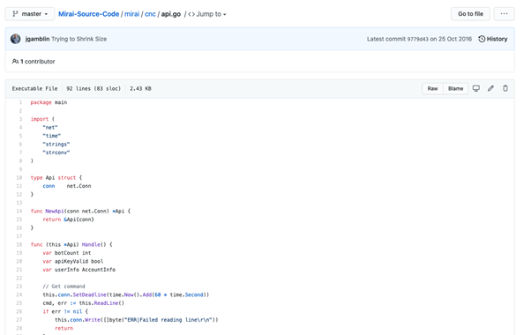Click the "// Get command" comment
The height and width of the screenshot is (335, 531).
(64, 287)
